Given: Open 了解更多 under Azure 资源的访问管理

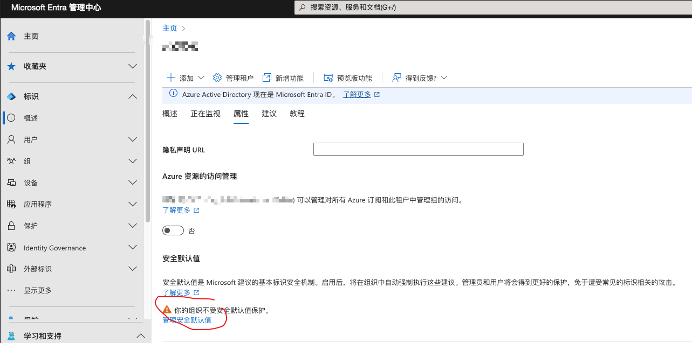Looking at the screenshot, I should pos(176,210).
